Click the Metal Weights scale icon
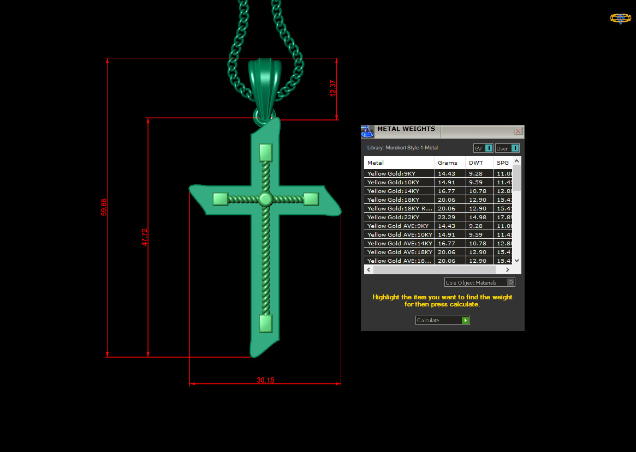 pyautogui.click(x=367, y=132)
